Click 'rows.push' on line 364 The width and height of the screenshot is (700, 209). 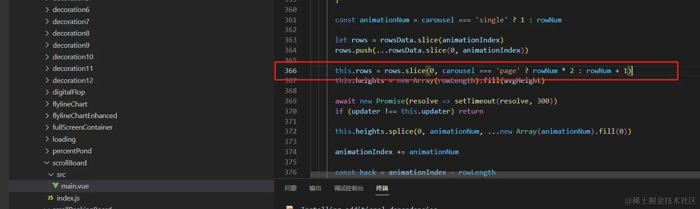354,50
